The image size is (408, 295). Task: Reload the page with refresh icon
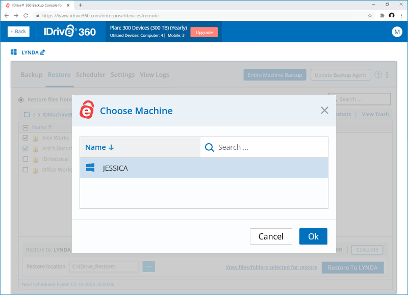(x=25, y=16)
